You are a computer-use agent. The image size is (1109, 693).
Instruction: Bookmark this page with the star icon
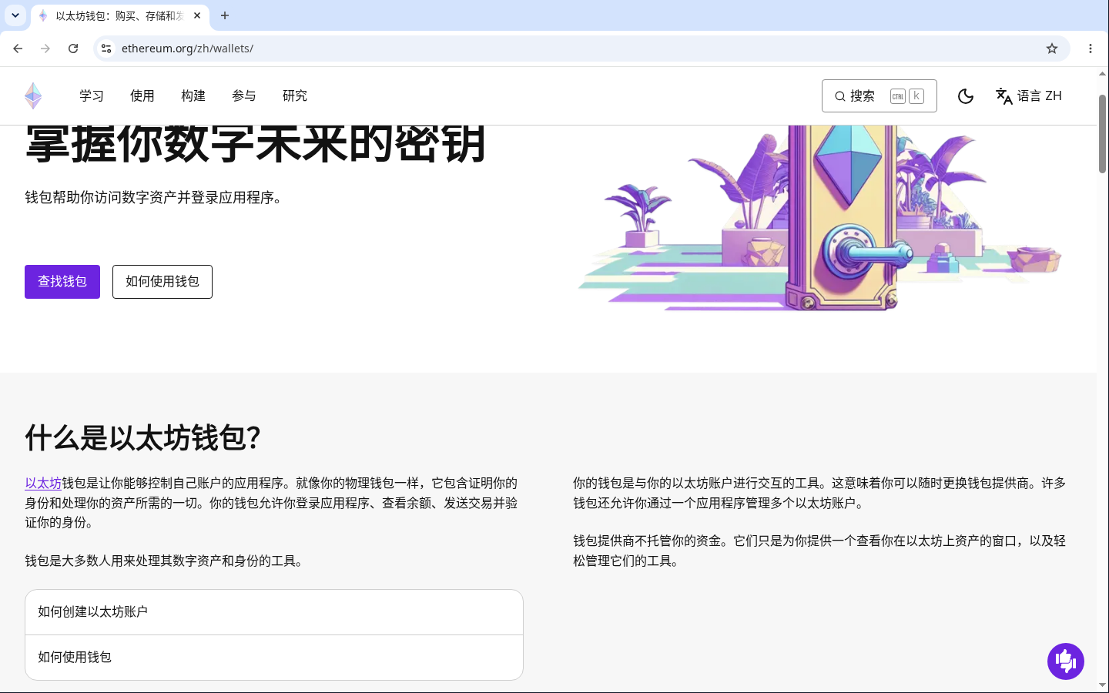pyautogui.click(x=1052, y=49)
